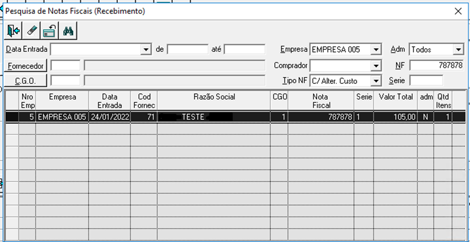Click the 24/01/2022 date cell

click(110, 117)
